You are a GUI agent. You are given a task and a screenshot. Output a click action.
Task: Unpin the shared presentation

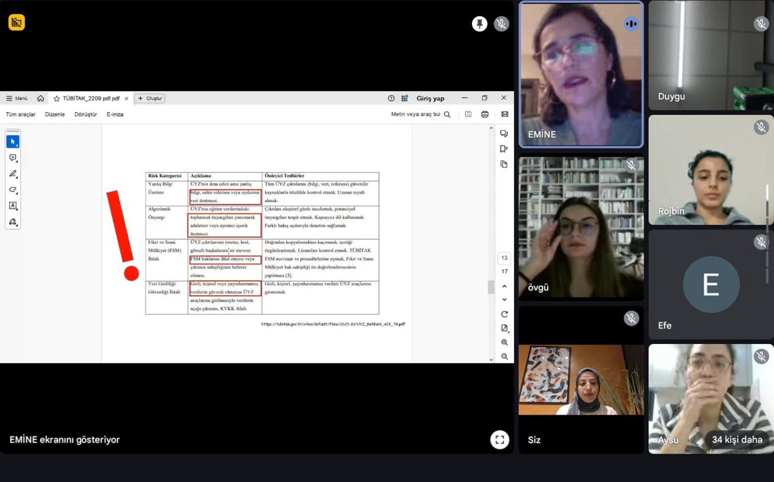point(479,24)
